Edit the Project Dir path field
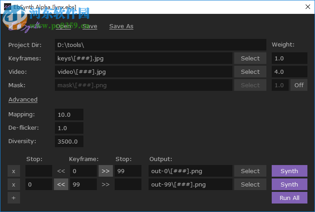This screenshot has width=315, height=212. [x=161, y=45]
